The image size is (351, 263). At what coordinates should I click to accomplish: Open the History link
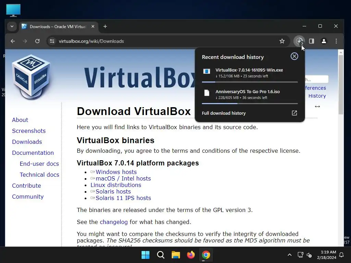click(317, 96)
